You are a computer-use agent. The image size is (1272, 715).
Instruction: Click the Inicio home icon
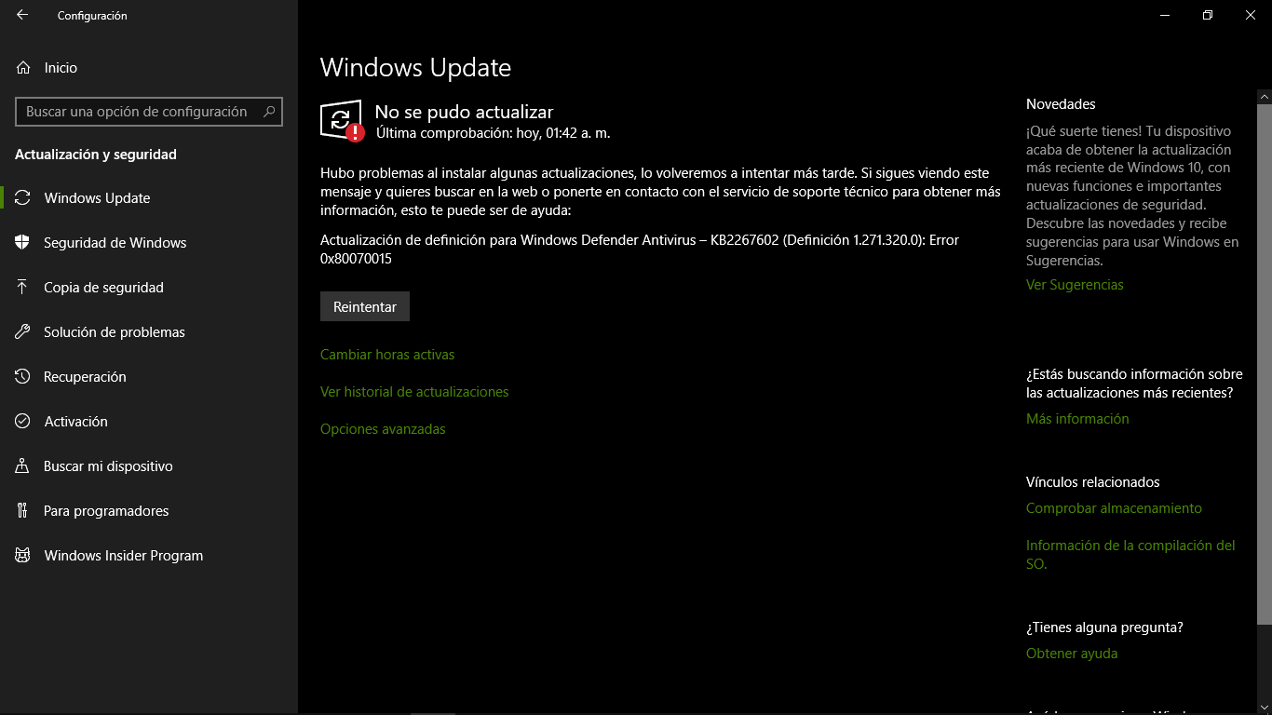pos(23,68)
